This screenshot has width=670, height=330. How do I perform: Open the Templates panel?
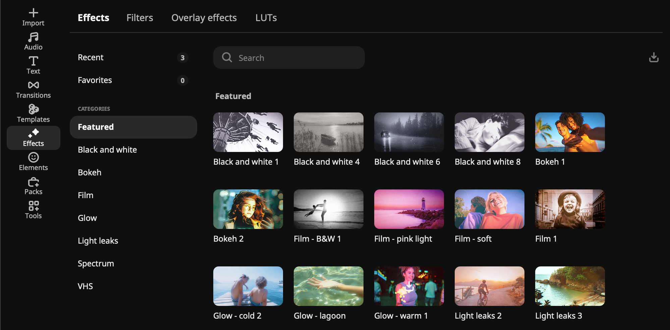tap(33, 114)
